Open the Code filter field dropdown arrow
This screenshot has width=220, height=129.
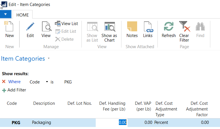tap(47, 82)
